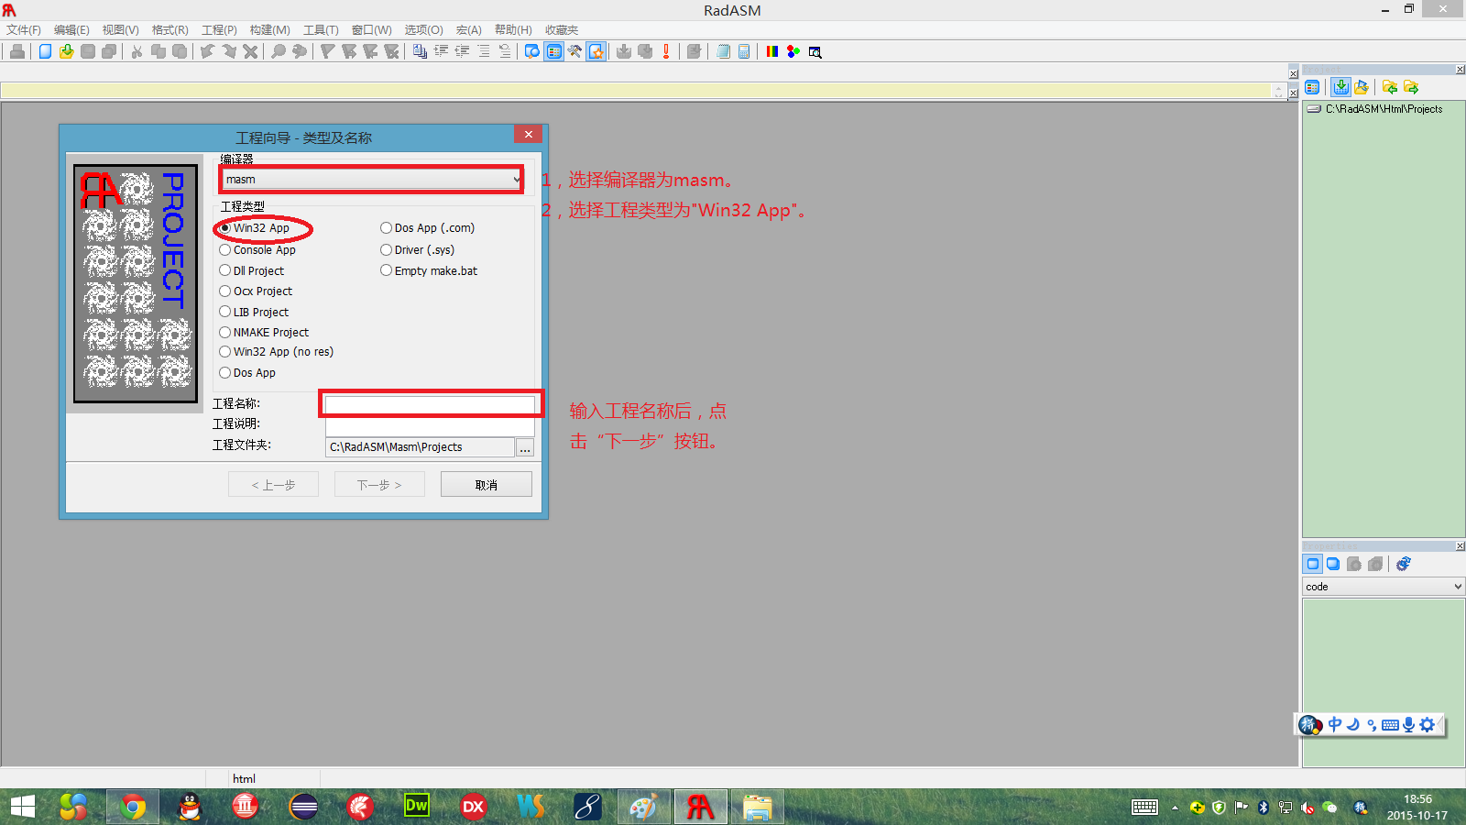
Task: Toggle the output window toolbar icon
Action: 532,51
